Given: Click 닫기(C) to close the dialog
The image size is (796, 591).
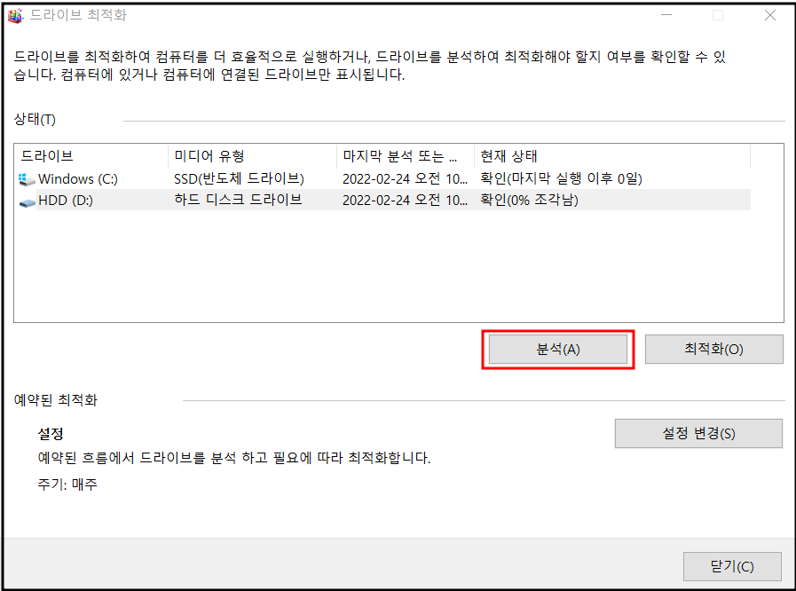Looking at the screenshot, I should coord(733,566).
